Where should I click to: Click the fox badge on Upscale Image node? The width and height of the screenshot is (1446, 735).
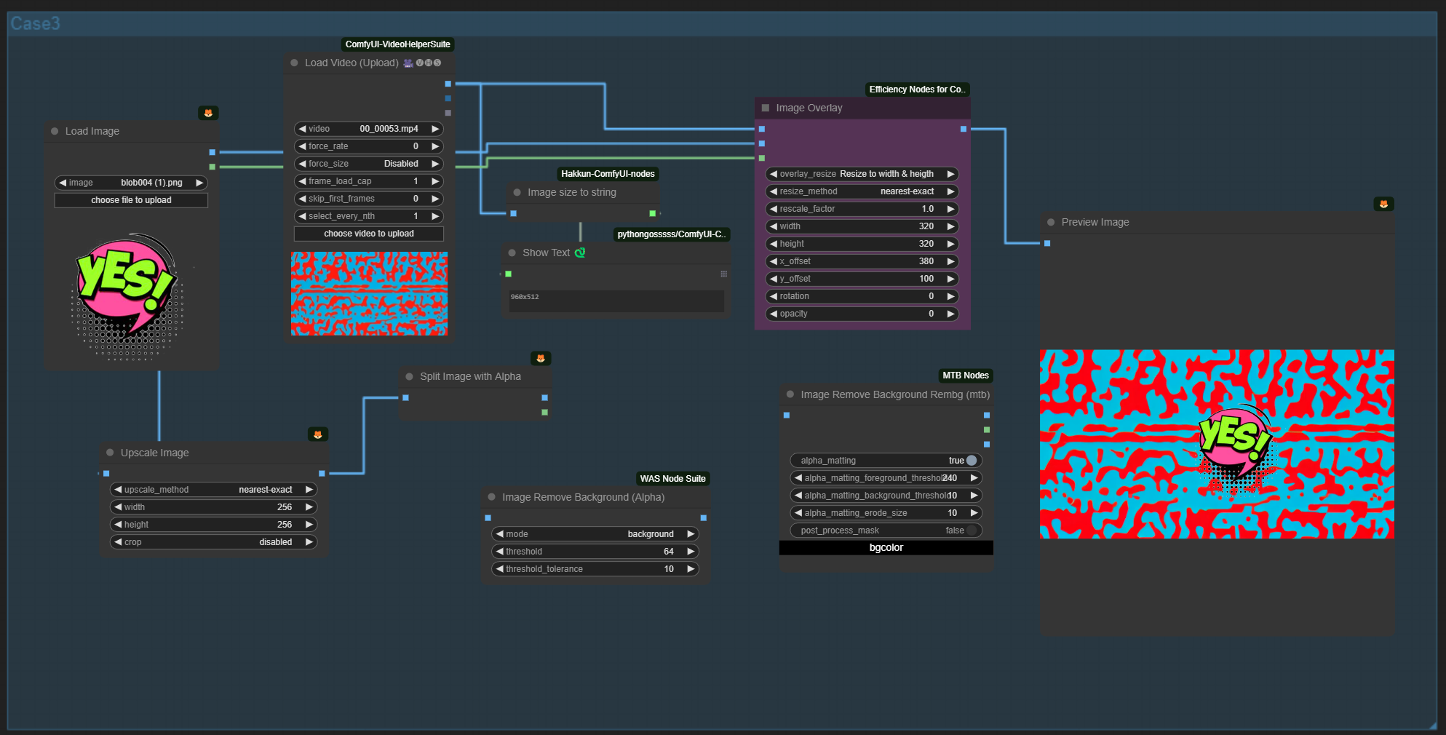tap(318, 434)
